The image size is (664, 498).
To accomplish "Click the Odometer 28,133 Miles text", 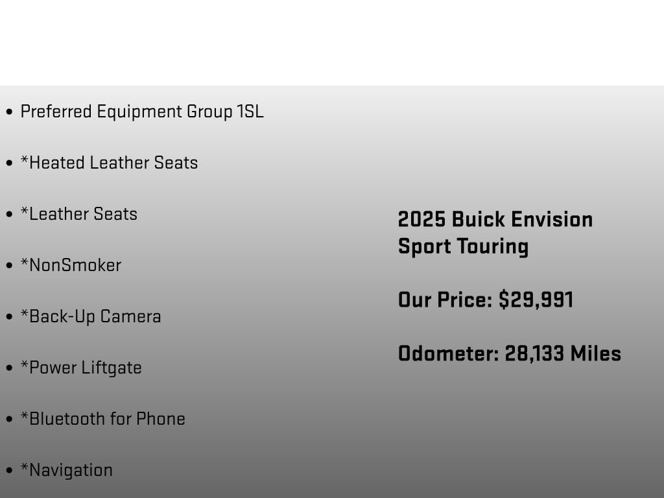I will pos(510,353).
